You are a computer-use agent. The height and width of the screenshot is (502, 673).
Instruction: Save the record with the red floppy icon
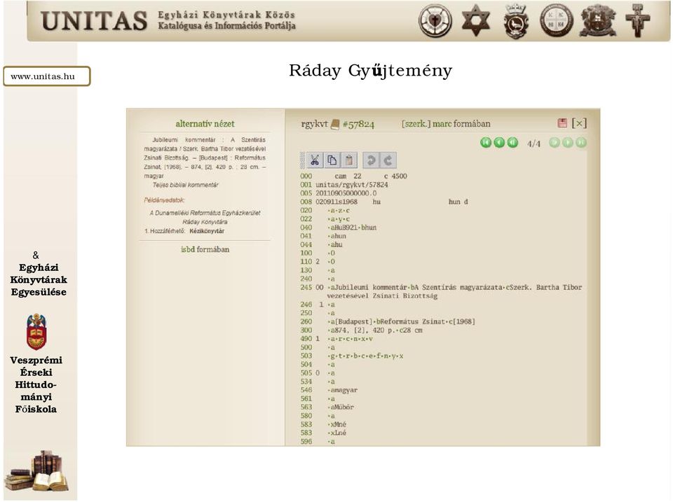click(562, 123)
